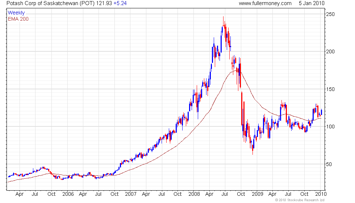This screenshot has height=203, width=355.
Task: Click the 2008 year label on time axis
Action: point(194,194)
